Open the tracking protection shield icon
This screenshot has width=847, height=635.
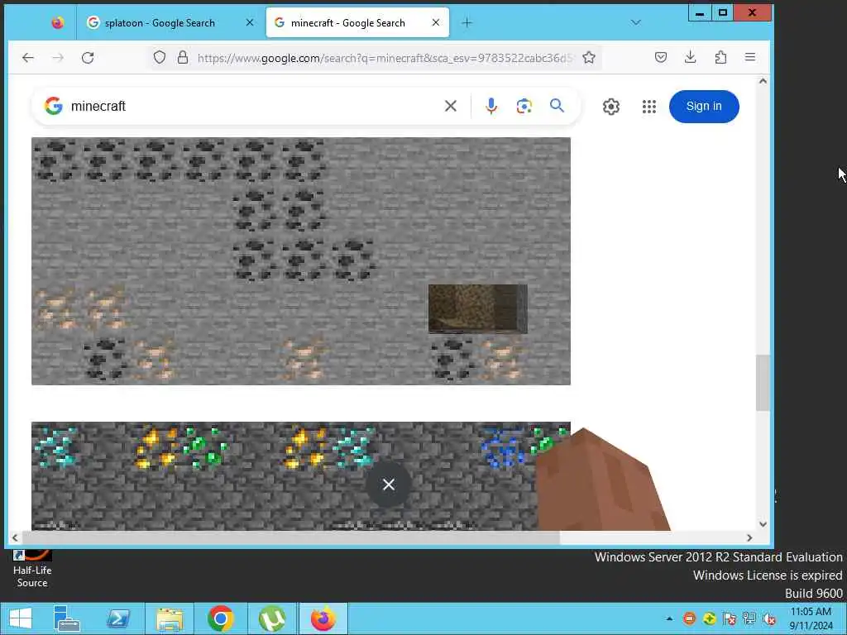pyautogui.click(x=160, y=57)
